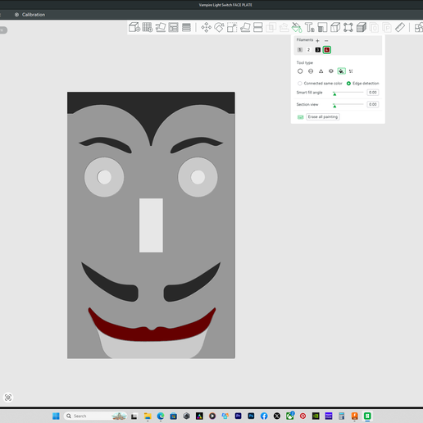Open Calculator from the taskbar

click(x=342, y=416)
